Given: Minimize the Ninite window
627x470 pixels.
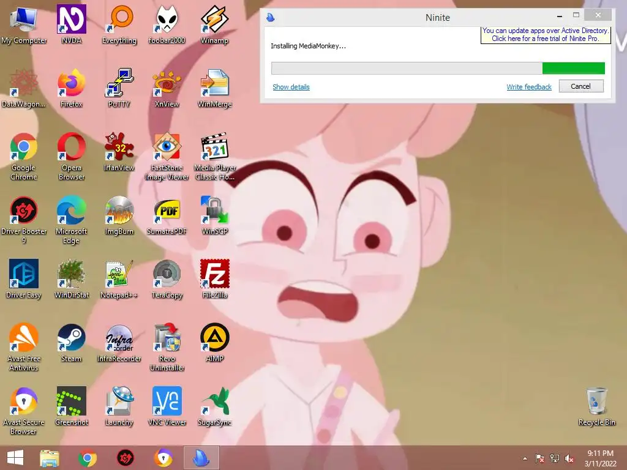Looking at the screenshot, I should 560,15.
